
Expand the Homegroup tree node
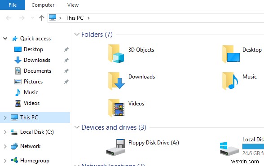point(5,161)
